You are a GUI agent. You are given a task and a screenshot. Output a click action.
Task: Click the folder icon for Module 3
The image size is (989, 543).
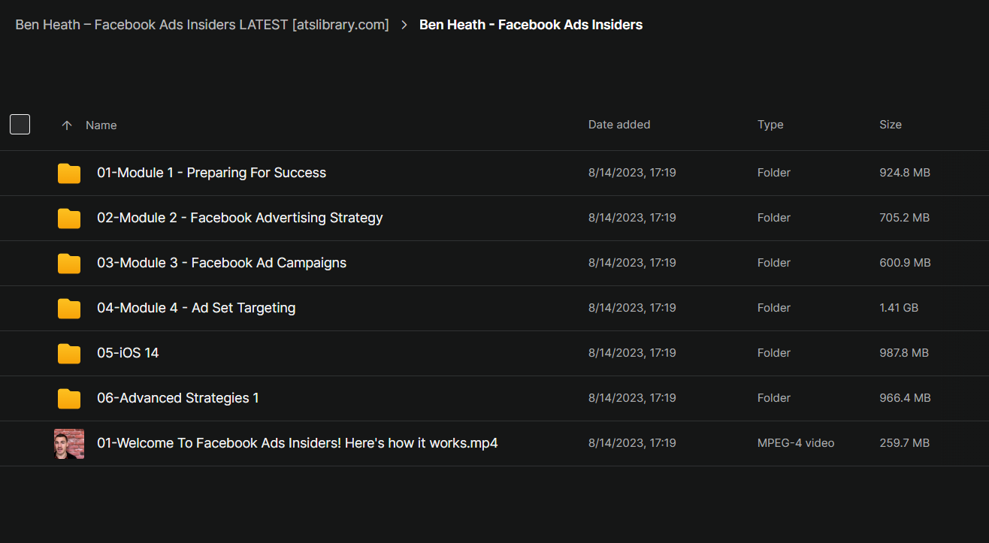[69, 264]
